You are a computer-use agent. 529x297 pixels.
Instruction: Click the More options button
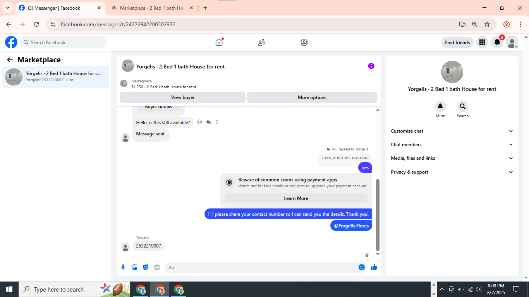tap(312, 97)
